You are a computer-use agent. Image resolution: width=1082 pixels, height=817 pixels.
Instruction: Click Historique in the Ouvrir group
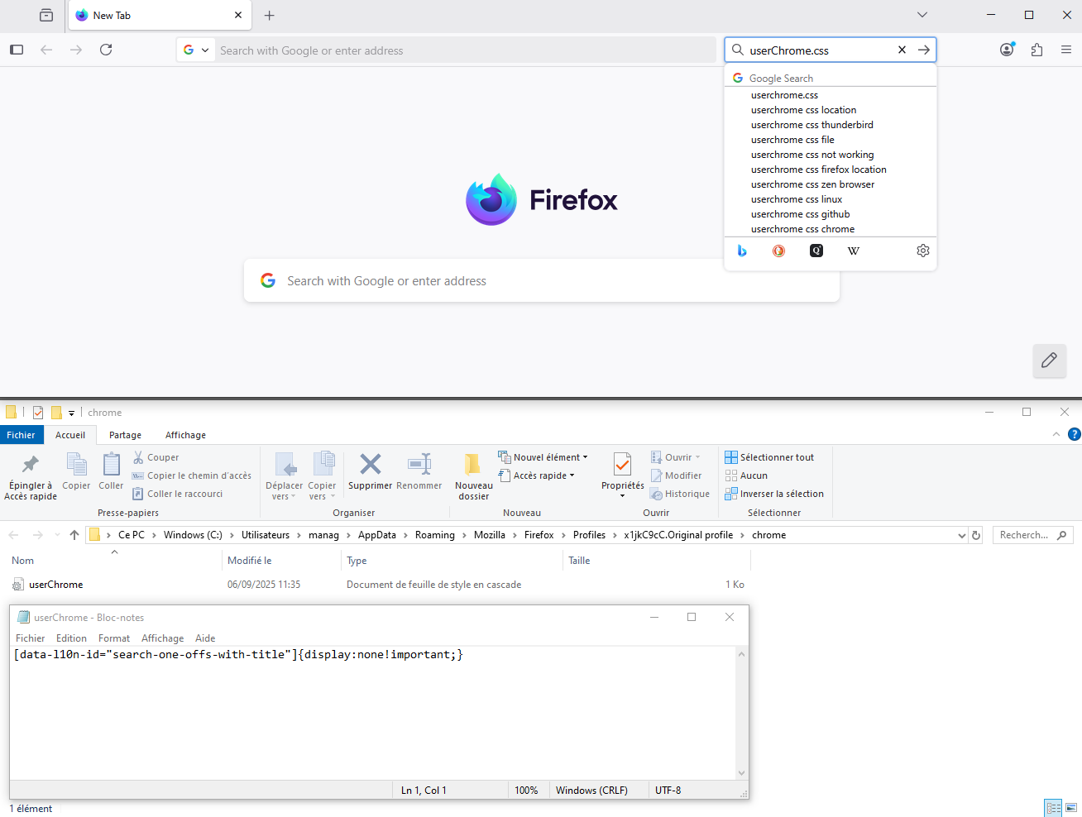pyautogui.click(x=680, y=494)
